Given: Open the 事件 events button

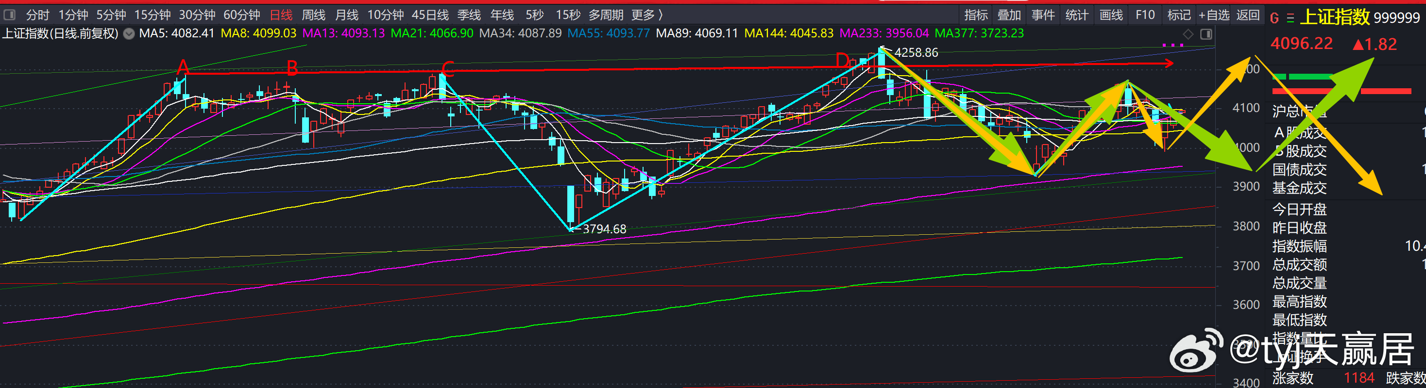Looking at the screenshot, I should coord(1043,15).
